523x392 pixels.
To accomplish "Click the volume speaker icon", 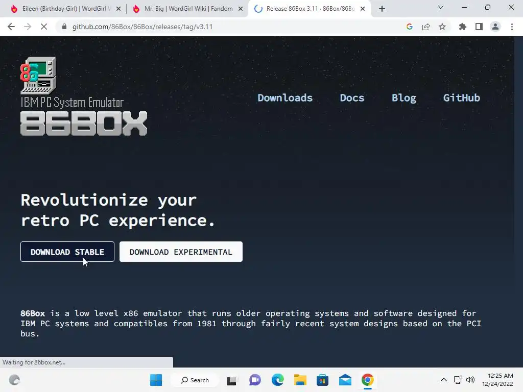I will point(470,380).
